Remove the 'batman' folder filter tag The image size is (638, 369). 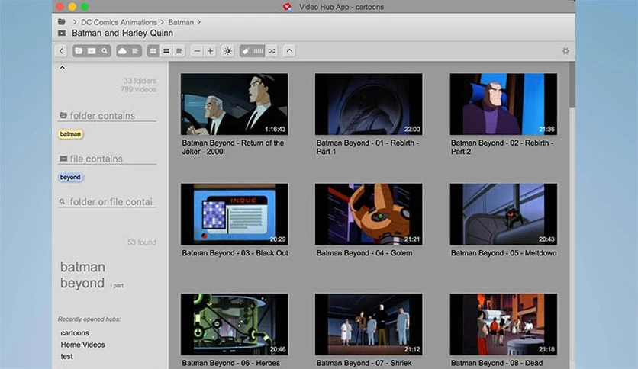(70, 134)
